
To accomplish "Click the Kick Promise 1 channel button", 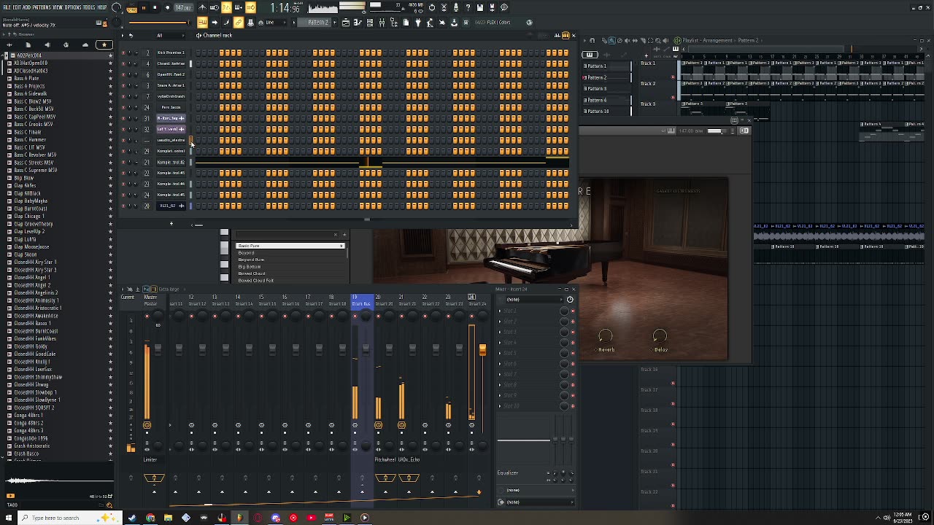I will pos(171,52).
